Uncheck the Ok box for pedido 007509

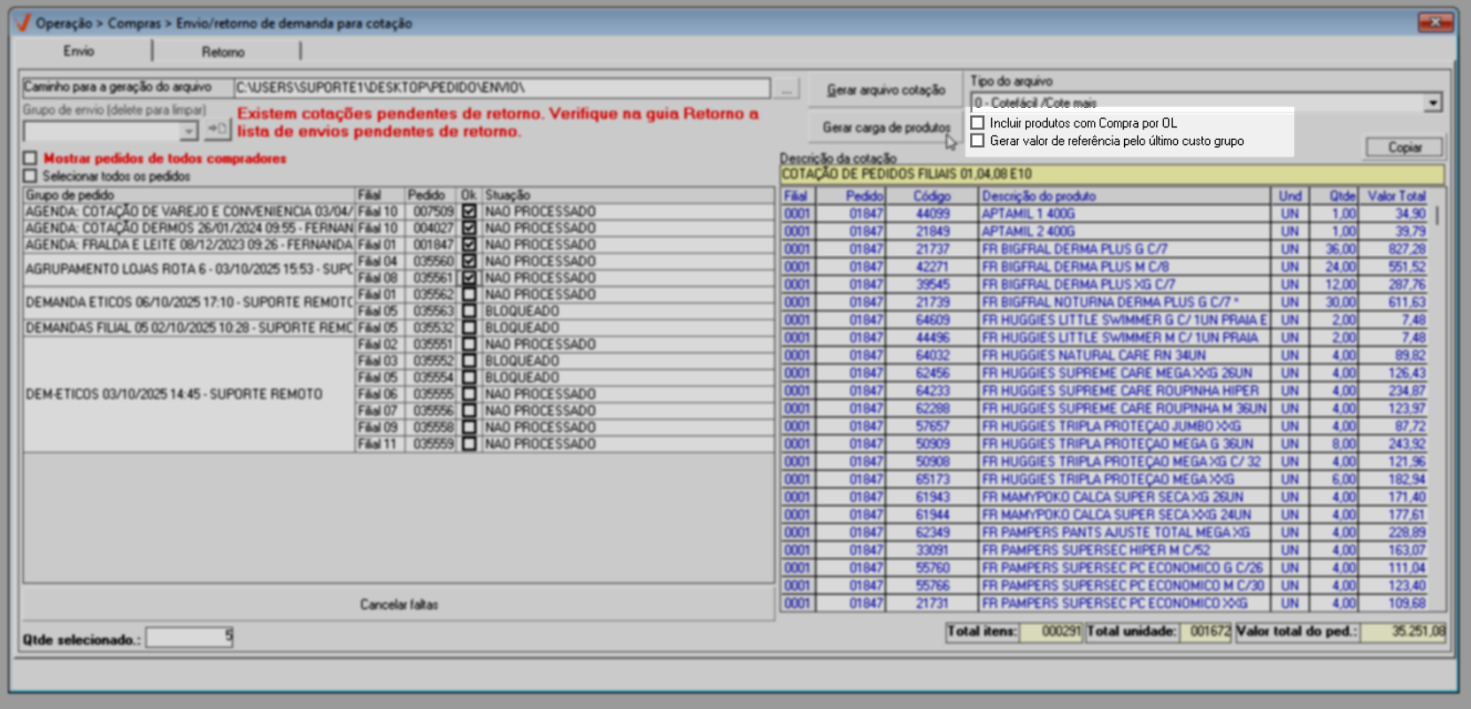click(x=469, y=212)
